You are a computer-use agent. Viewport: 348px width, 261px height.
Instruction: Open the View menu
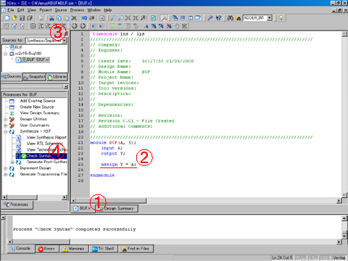click(x=32, y=10)
